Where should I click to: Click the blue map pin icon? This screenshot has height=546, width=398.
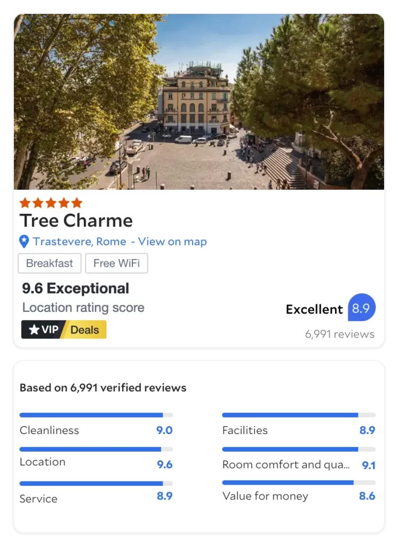pyautogui.click(x=24, y=242)
